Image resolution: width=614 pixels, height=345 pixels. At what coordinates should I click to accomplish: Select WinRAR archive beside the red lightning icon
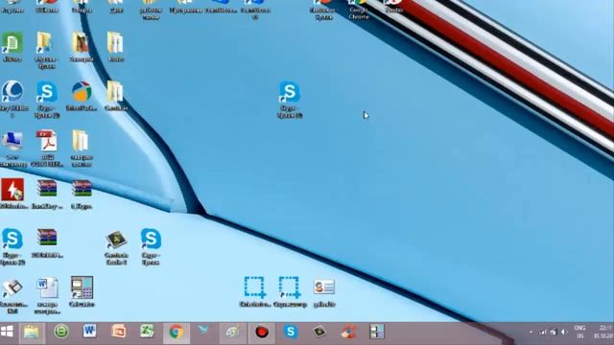[47, 194]
